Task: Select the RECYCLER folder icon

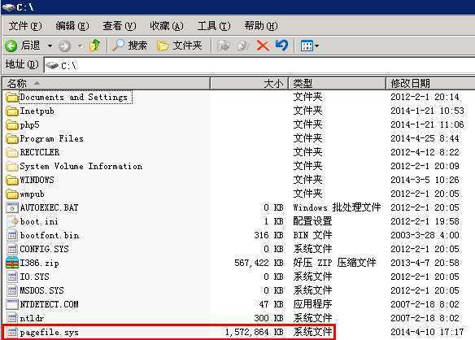Action: 12,152
